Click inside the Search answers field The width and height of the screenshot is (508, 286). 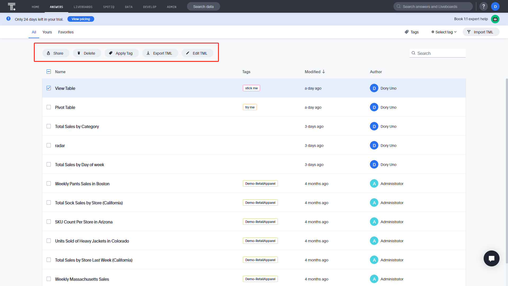433,6
